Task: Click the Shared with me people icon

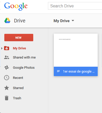Action: tap(7, 57)
